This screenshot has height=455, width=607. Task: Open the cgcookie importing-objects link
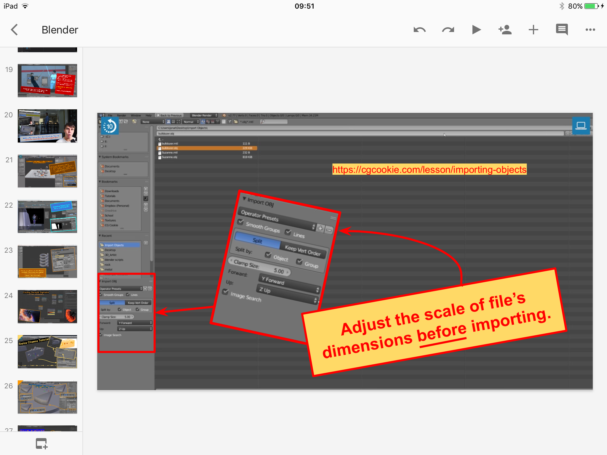coord(429,169)
